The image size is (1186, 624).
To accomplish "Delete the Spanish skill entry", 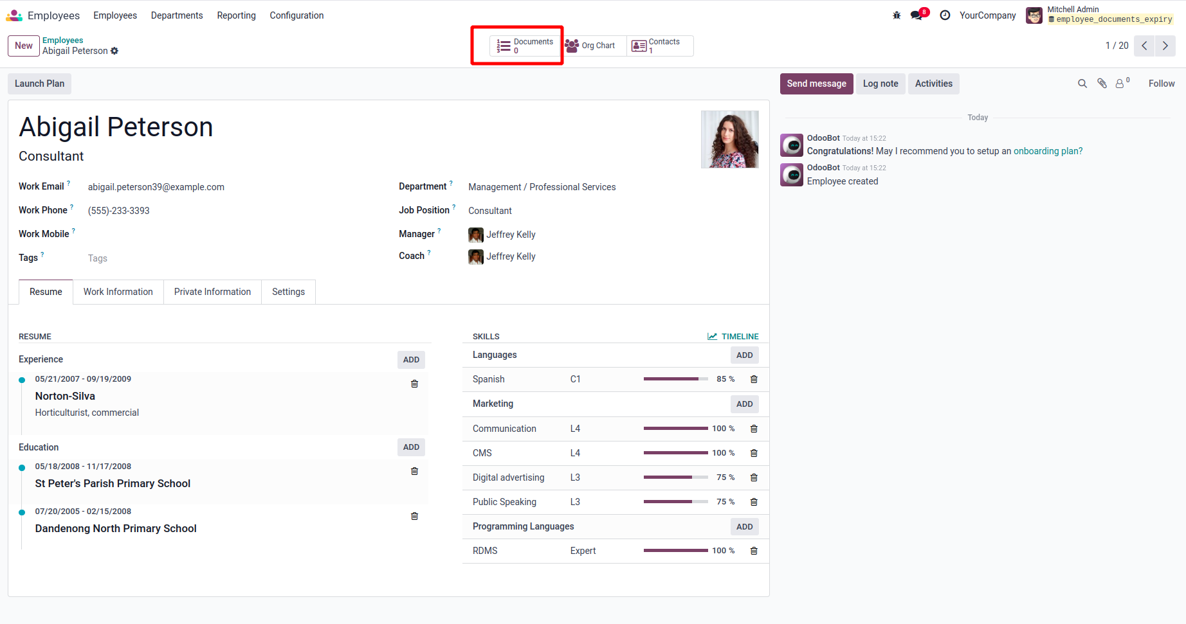I will pos(754,380).
